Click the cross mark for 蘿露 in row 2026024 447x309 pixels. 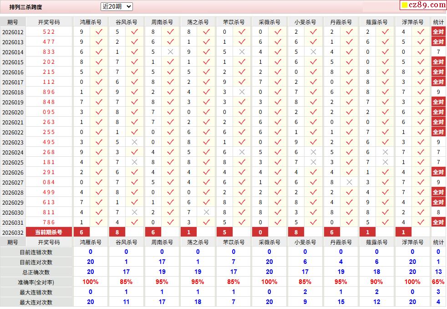tap(385, 152)
